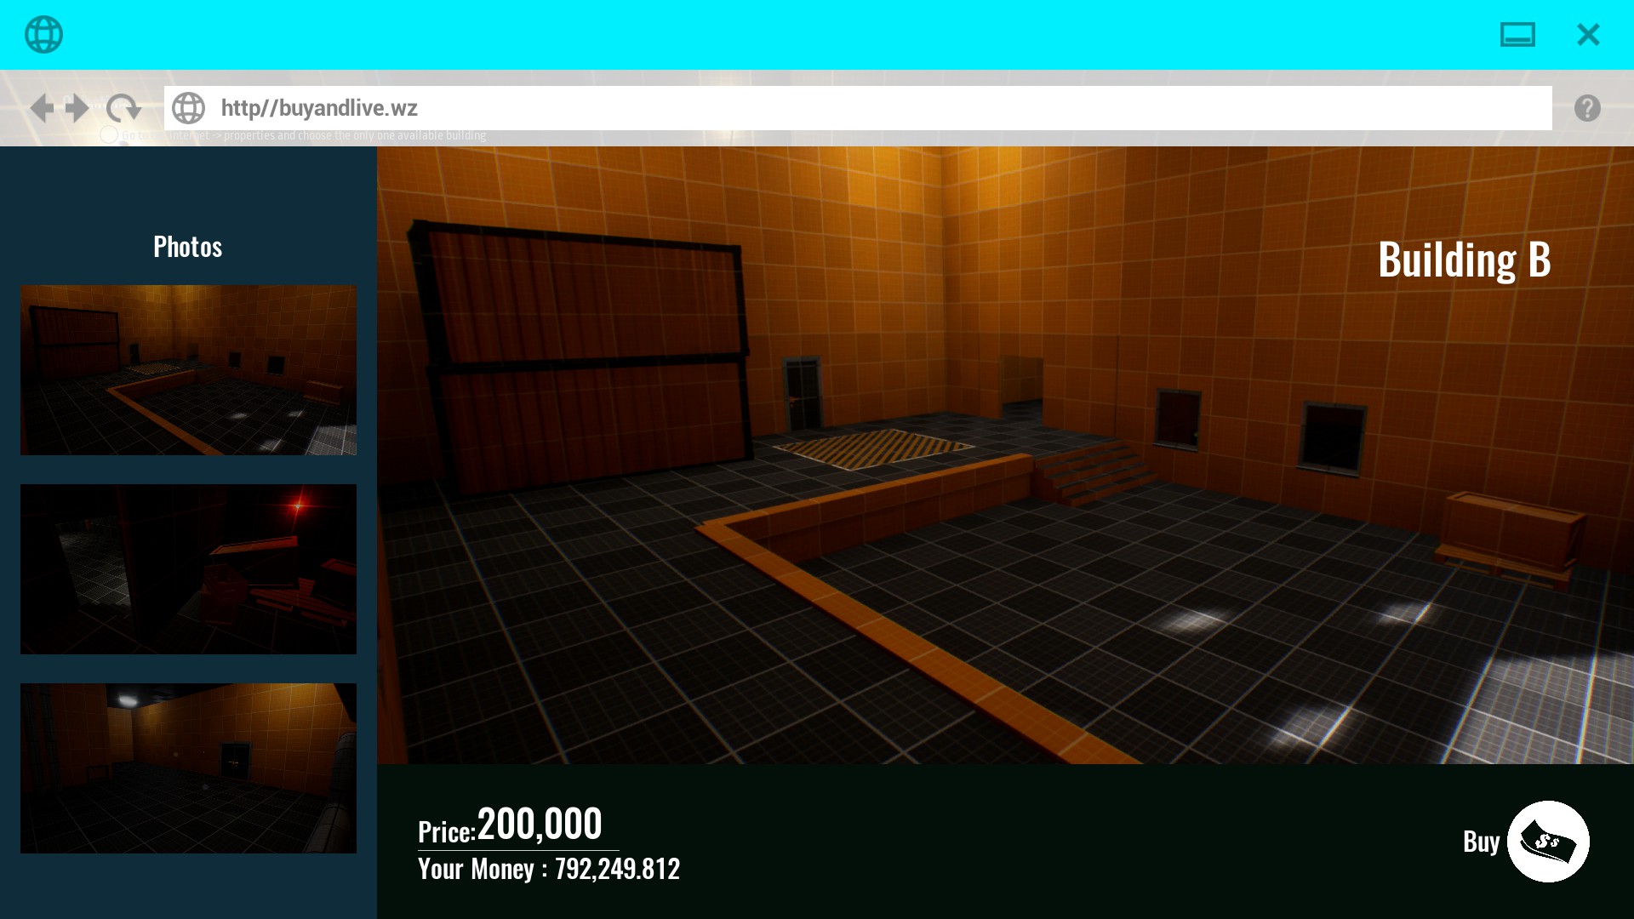This screenshot has height=919, width=1634.
Task: Click the Your Money balance text
Action: tap(549, 869)
